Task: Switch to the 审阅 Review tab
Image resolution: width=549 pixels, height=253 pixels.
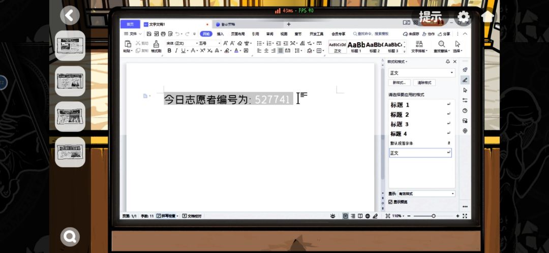Action: click(269, 34)
